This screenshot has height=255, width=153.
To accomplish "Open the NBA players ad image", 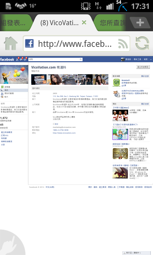I will pyautogui.click(x=120, y=115).
